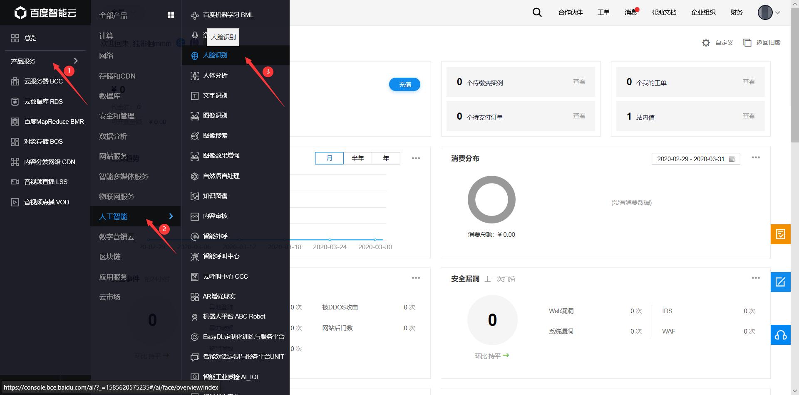Viewport: 799px width, 395px height.
Task: Click the 百度机器学习 BML icon
Action: point(194,15)
